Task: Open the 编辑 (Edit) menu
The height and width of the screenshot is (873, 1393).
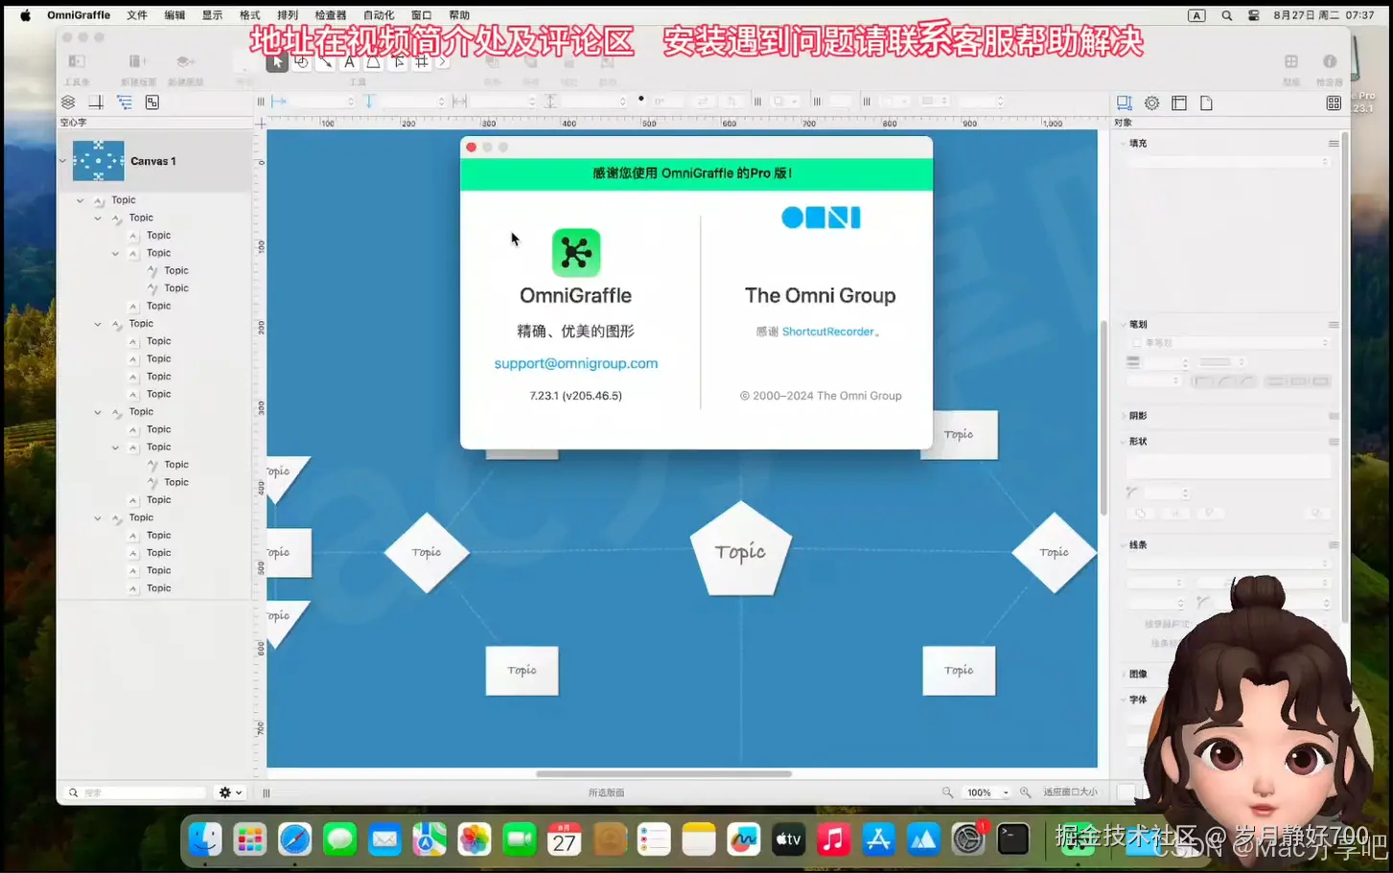Action: (174, 15)
